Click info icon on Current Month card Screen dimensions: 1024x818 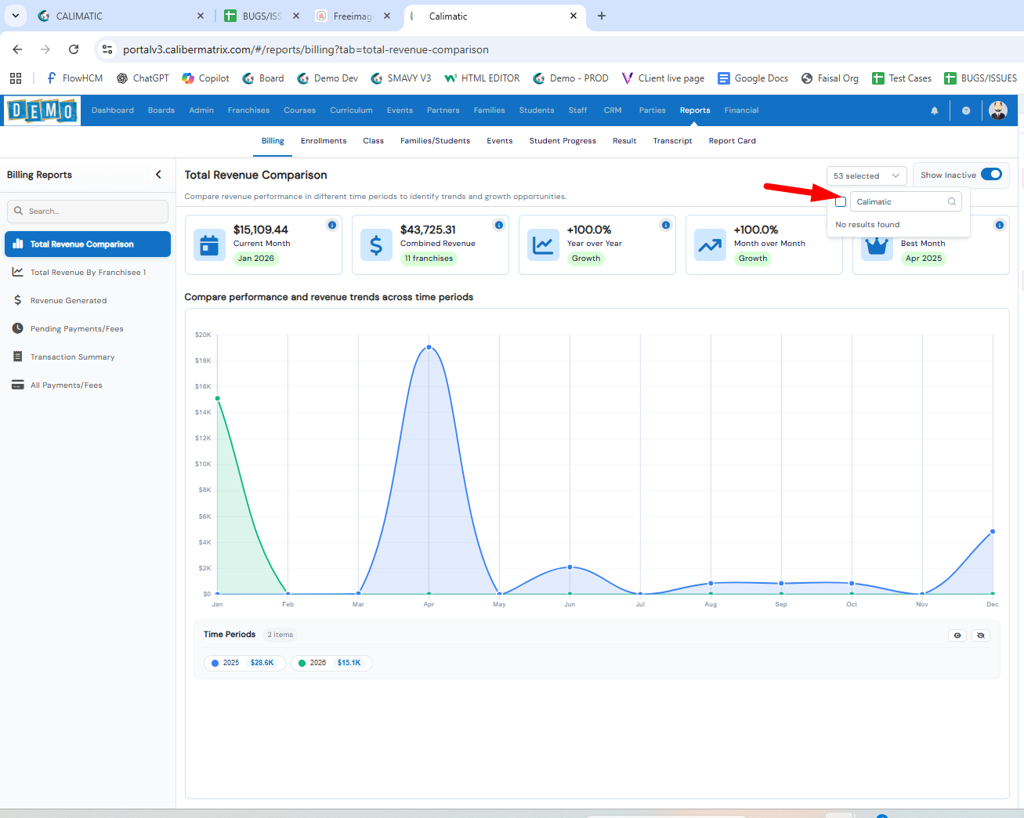(x=332, y=225)
